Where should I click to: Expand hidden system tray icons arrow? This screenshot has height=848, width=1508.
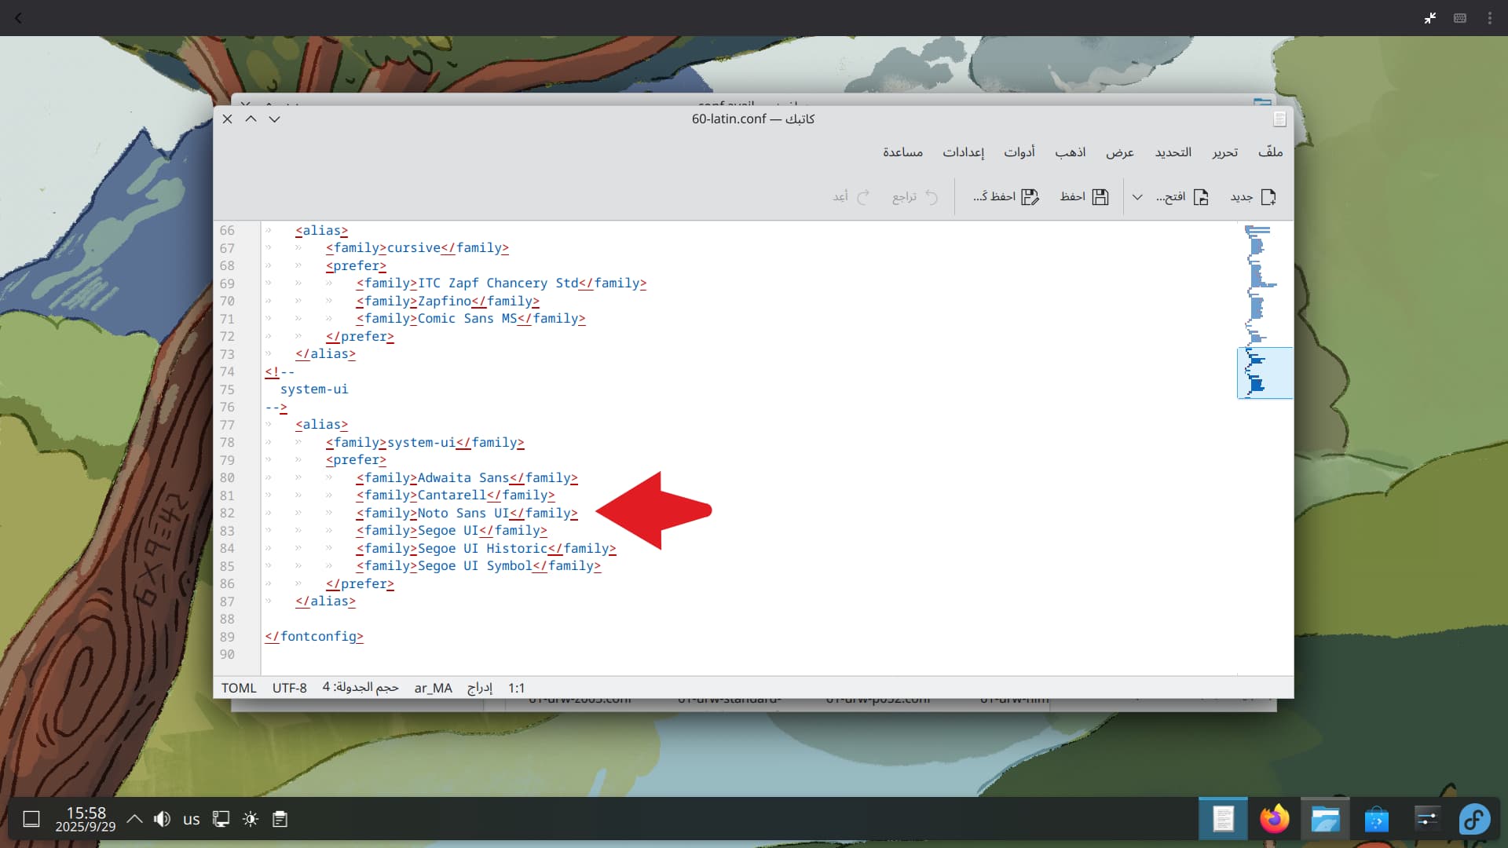click(x=134, y=819)
